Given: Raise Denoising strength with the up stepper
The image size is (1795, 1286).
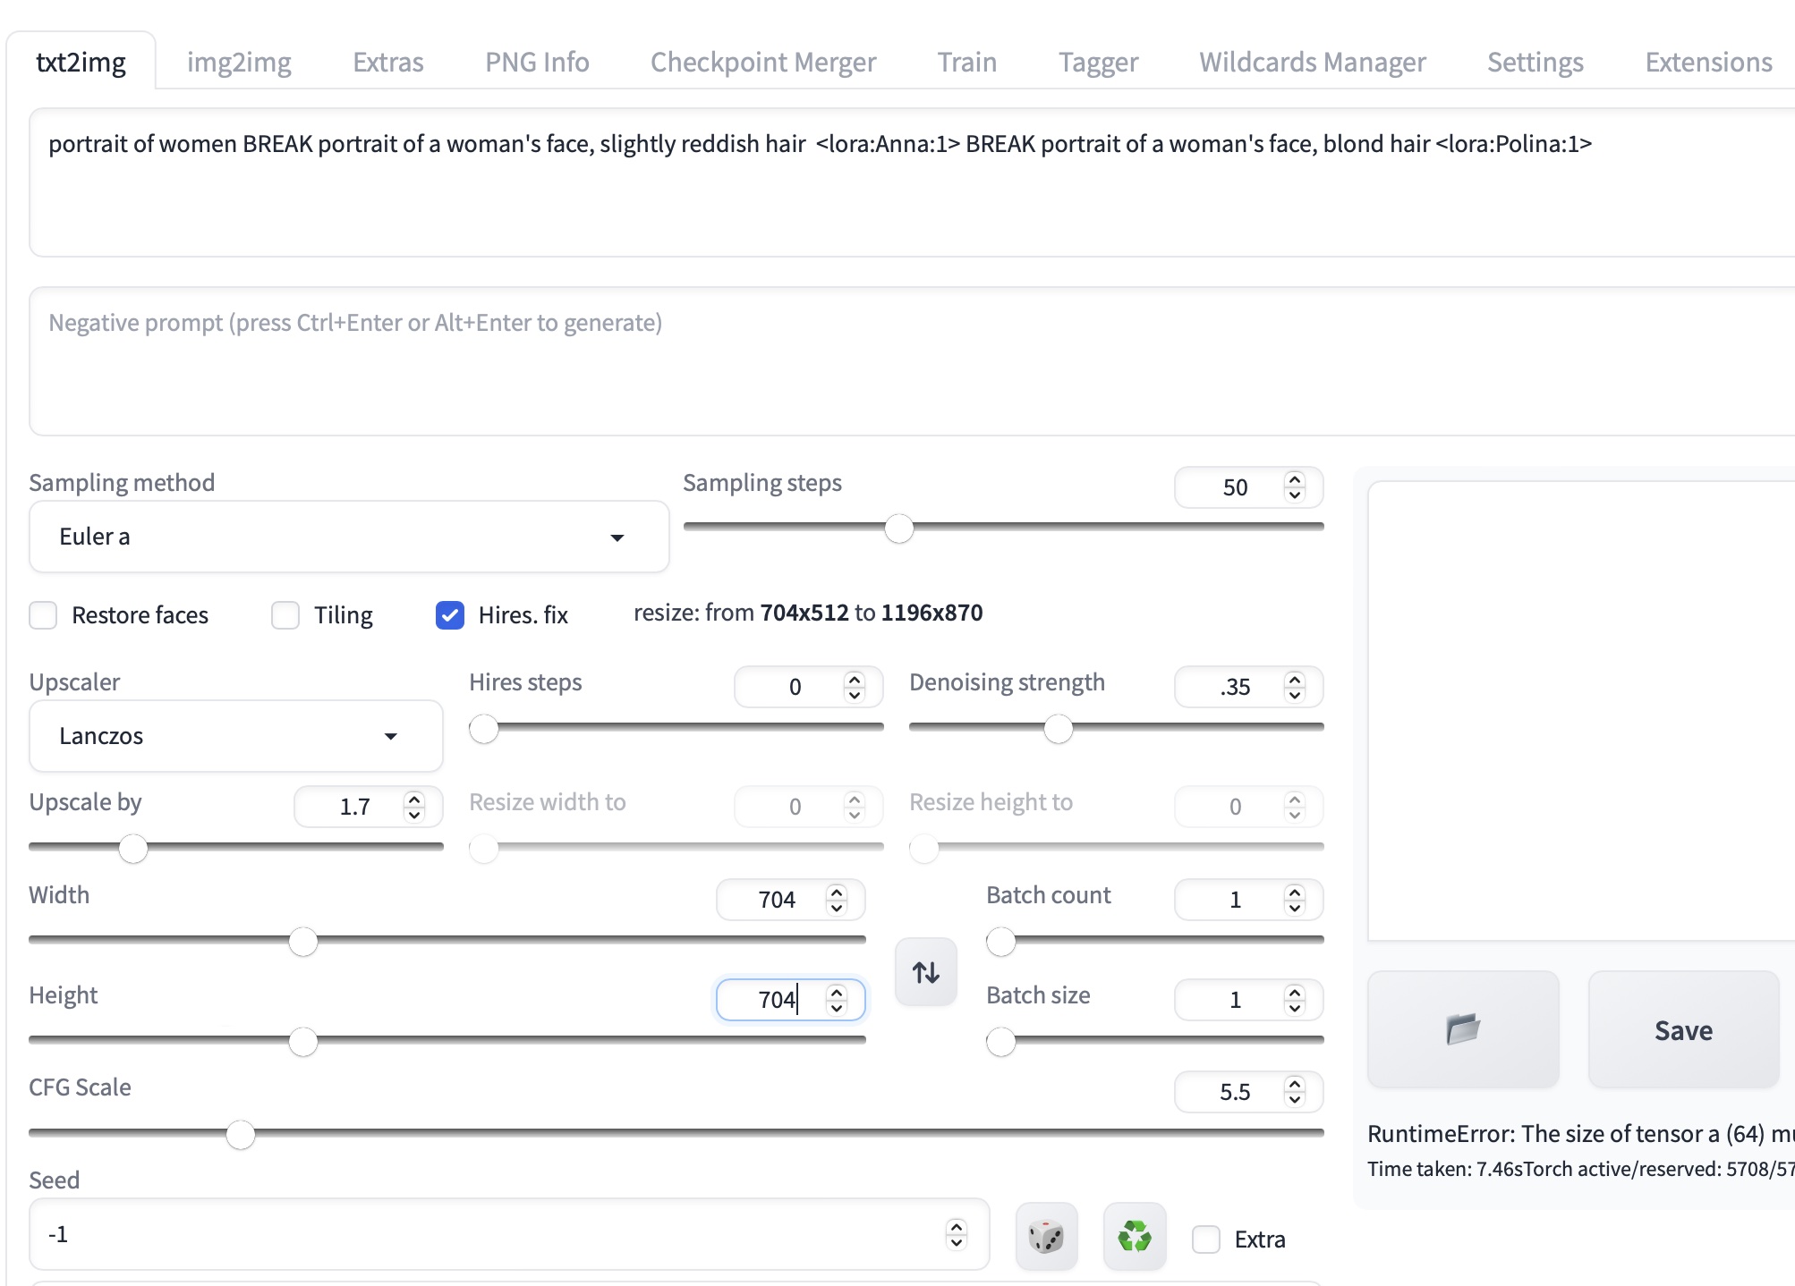Looking at the screenshot, I should tap(1295, 679).
